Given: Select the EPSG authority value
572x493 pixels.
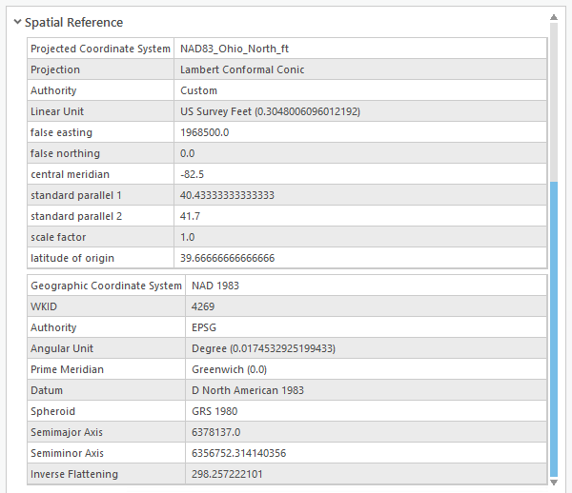Looking at the screenshot, I should tap(205, 327).
